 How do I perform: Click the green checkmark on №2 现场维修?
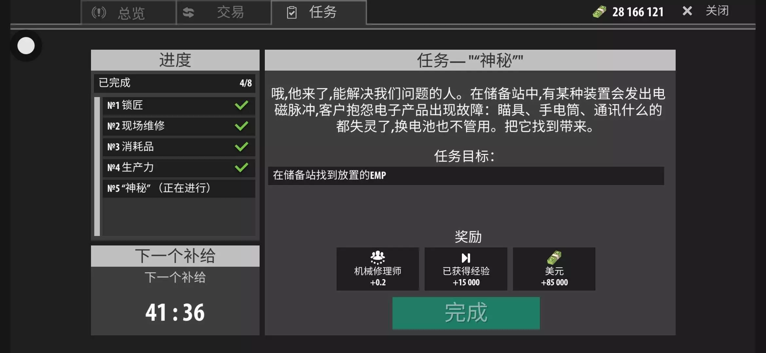(x=242, y=126)
